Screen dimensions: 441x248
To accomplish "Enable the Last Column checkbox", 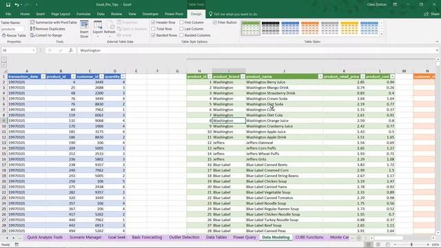I will pyautogui.click(x=181, y=29).
